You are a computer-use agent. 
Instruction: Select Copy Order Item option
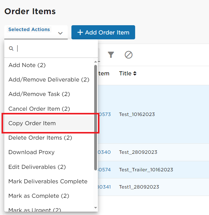[49, 123]
